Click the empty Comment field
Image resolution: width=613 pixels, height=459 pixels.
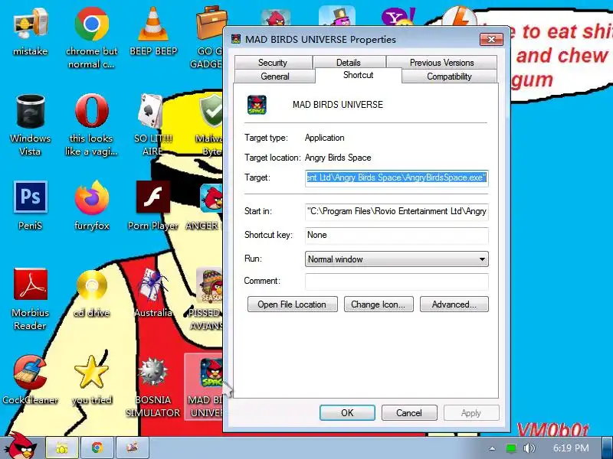[x=396, y=281]
